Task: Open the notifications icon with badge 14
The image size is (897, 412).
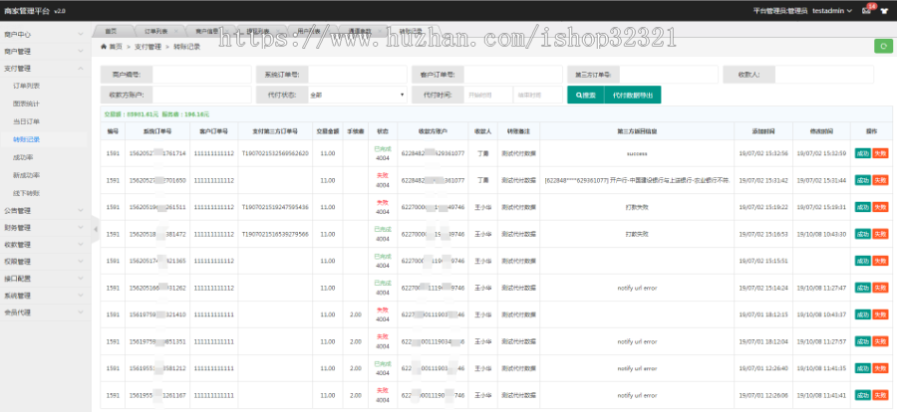Action: click(868, 10)
